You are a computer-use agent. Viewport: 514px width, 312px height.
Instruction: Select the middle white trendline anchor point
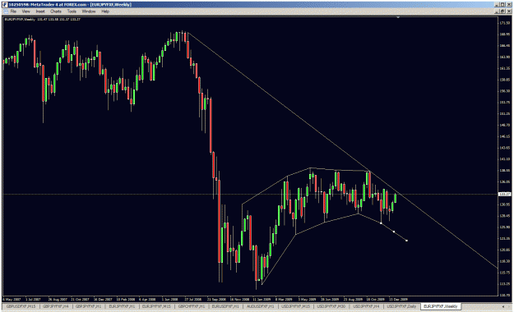[x=394, y=232]
